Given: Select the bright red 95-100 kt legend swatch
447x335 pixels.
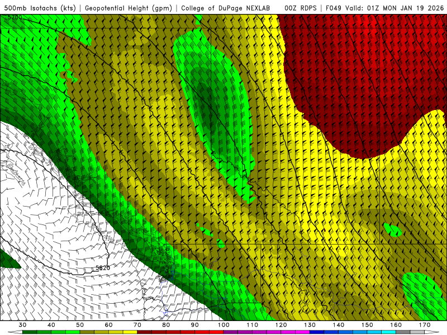Looking at the screenshot, I should pyautogui.click(x=216, y=333).
